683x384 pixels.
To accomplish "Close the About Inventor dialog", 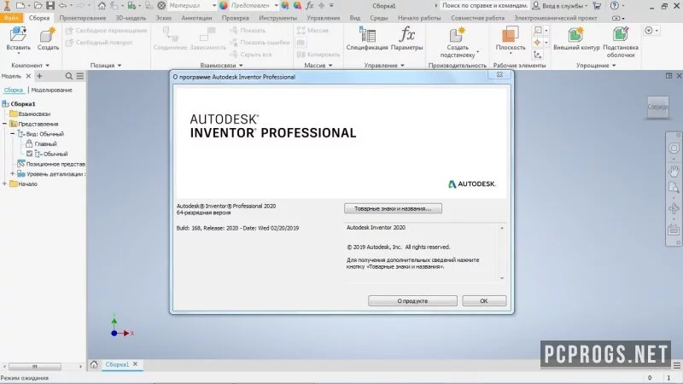I will coord(499,75).
